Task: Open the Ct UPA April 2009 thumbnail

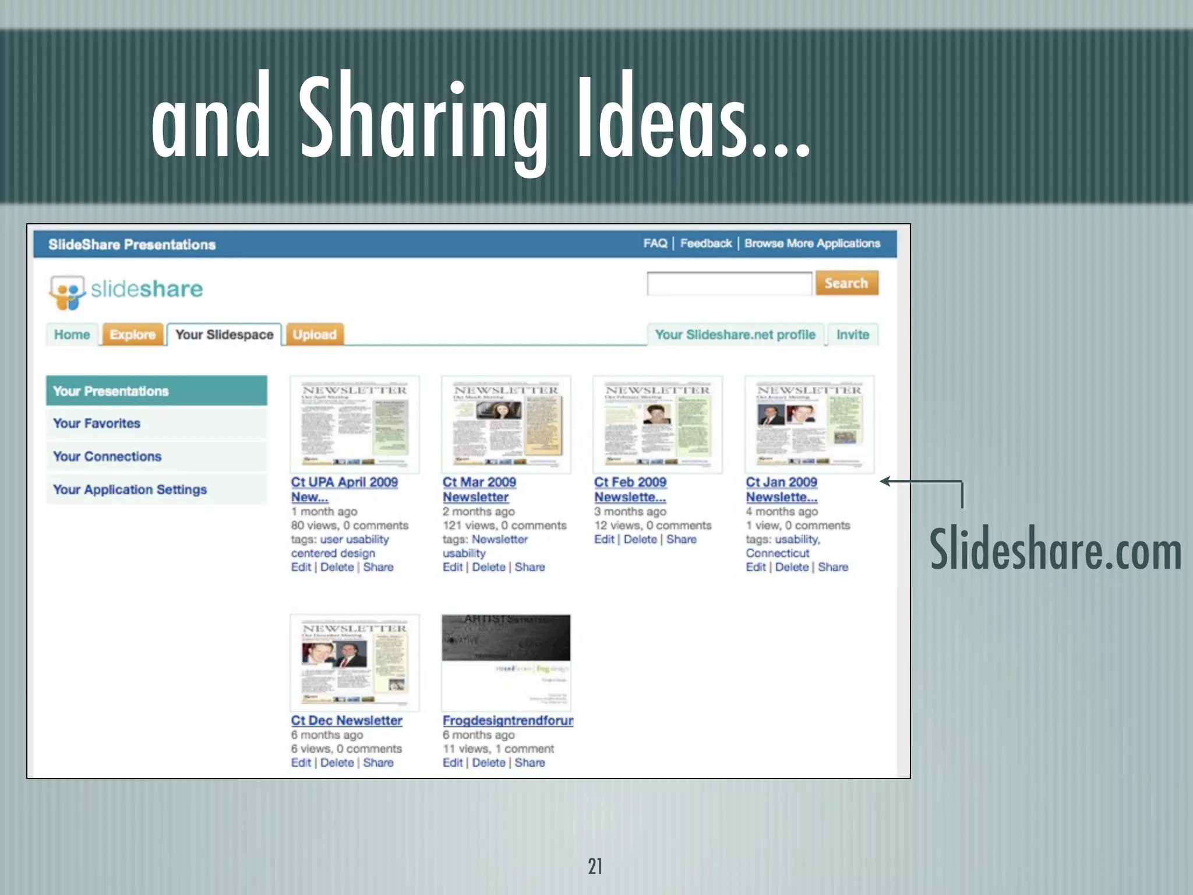Action: [x=355, y=424]
